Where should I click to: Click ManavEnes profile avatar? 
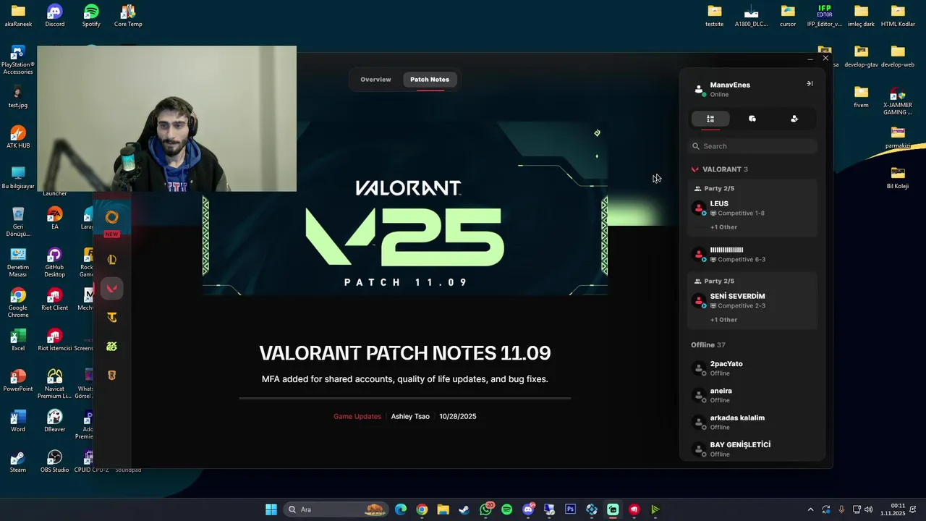(x=699, y=89)
